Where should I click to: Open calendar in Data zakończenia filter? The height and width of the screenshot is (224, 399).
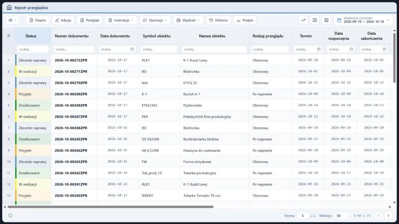[384, 49]
